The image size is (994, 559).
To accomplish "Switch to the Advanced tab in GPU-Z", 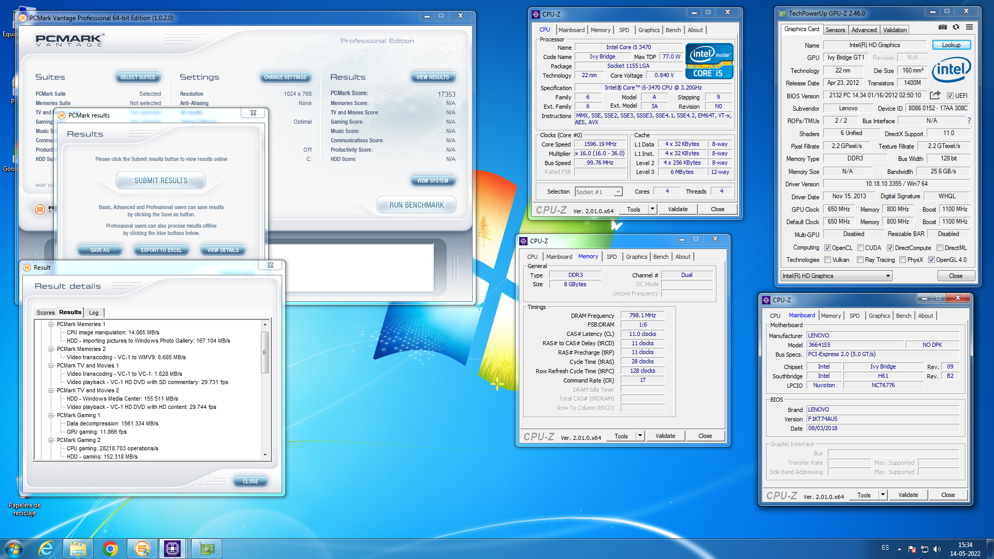I will tap(864, 30).
